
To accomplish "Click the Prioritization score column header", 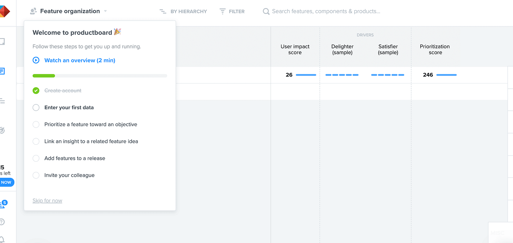I will coord(435,49).
